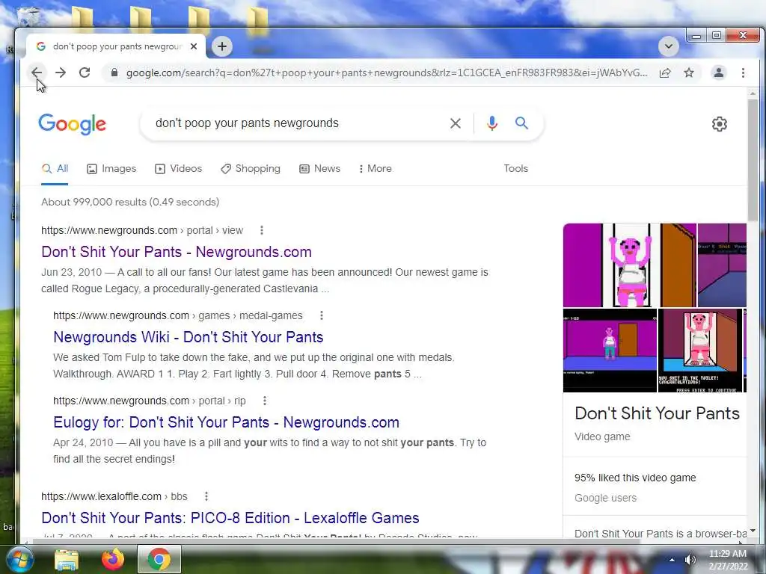Open the "Eulogy for: Don't Shit Your Pants" link
Image resolution: width=766 pixels, height=574 pixels.
[226, 422]
